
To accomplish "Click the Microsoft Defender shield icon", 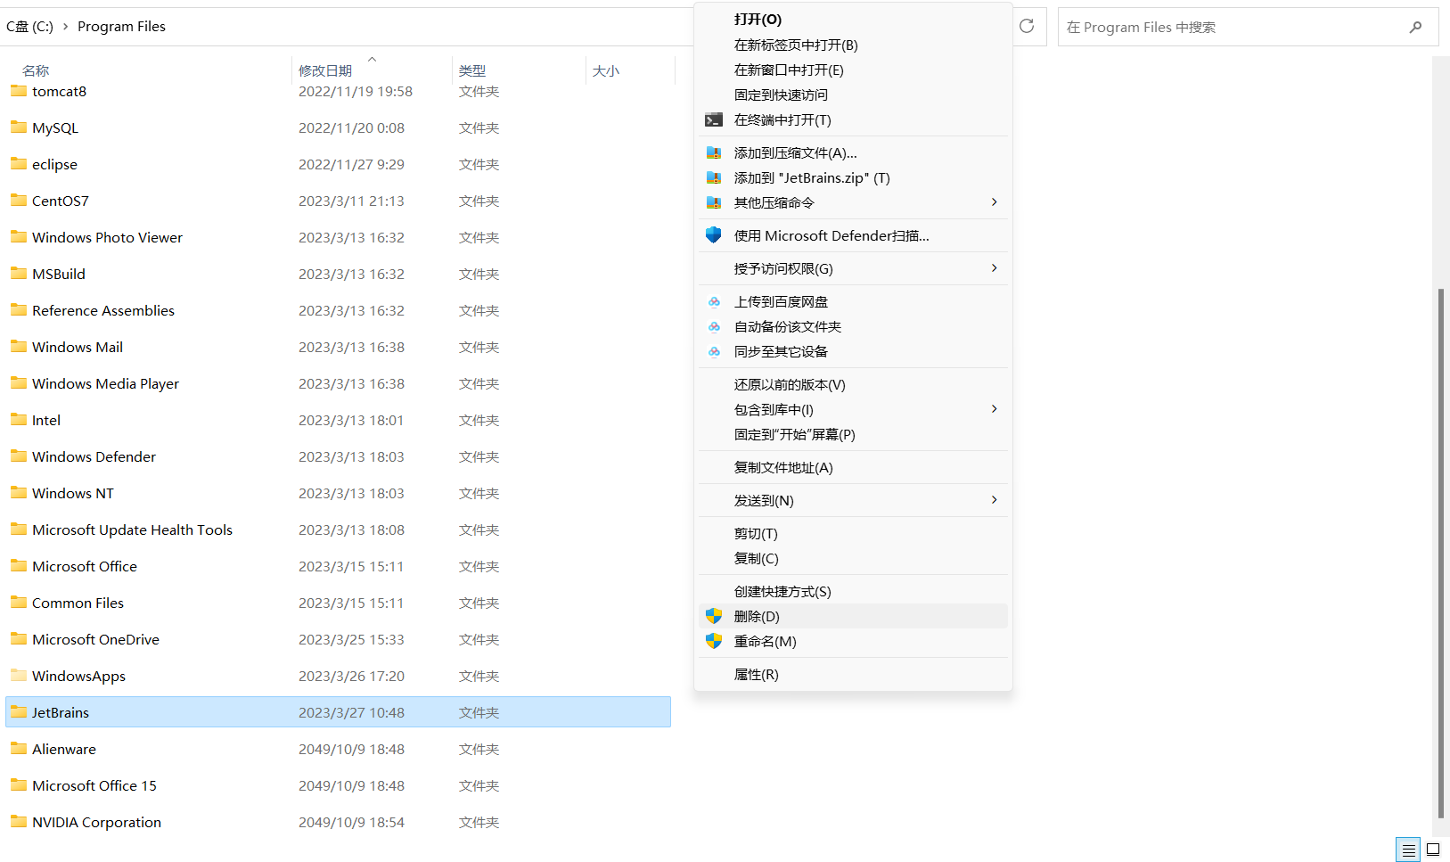I will [714, 235].
